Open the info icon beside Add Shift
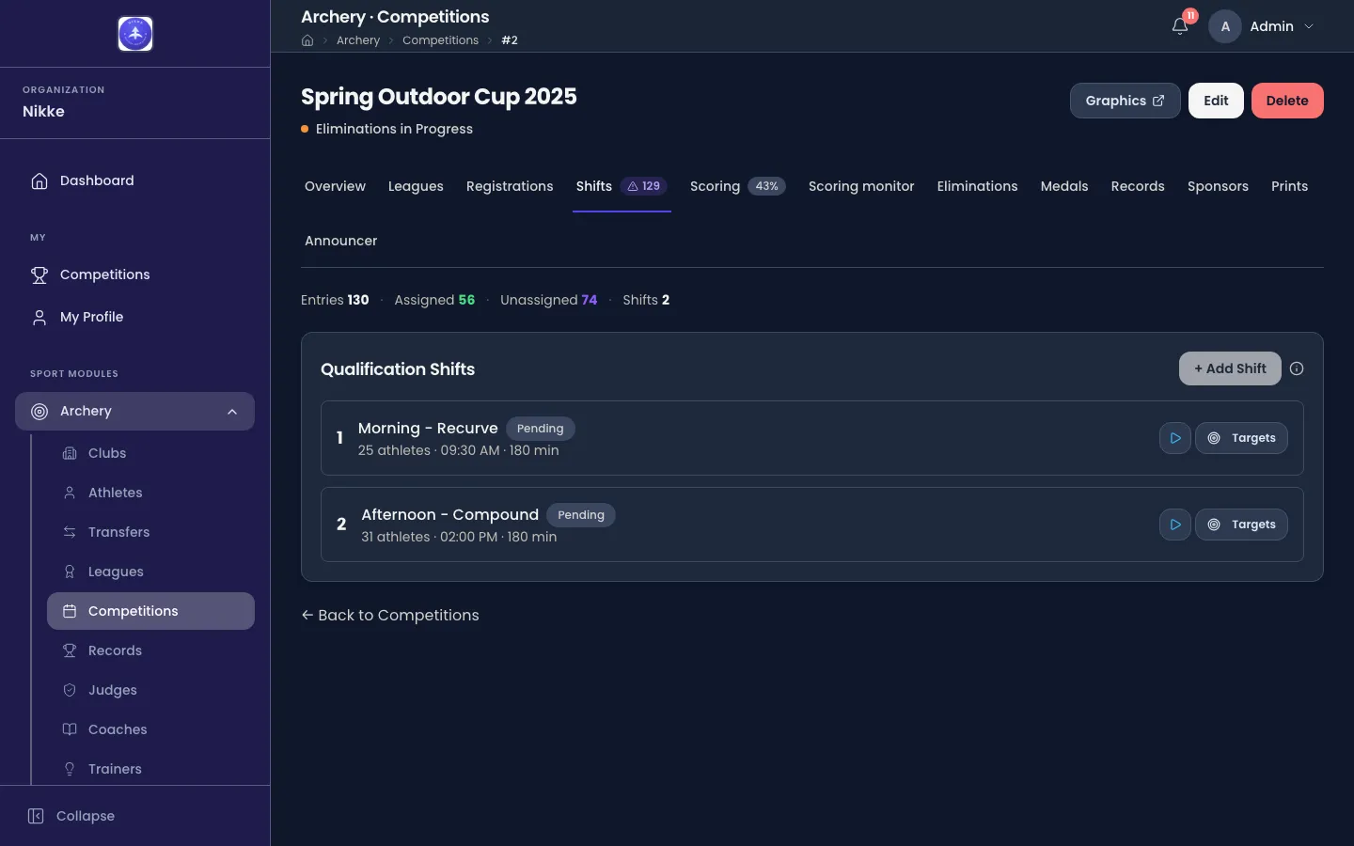The width and height of the screenshot is (1354, 846). click(1297, 368)
